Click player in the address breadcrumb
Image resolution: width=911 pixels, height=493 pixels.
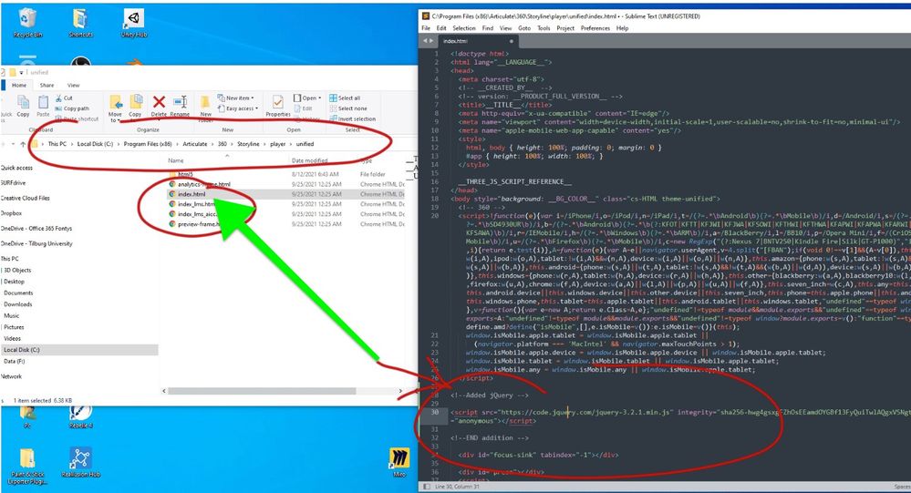tap(278, 144)
